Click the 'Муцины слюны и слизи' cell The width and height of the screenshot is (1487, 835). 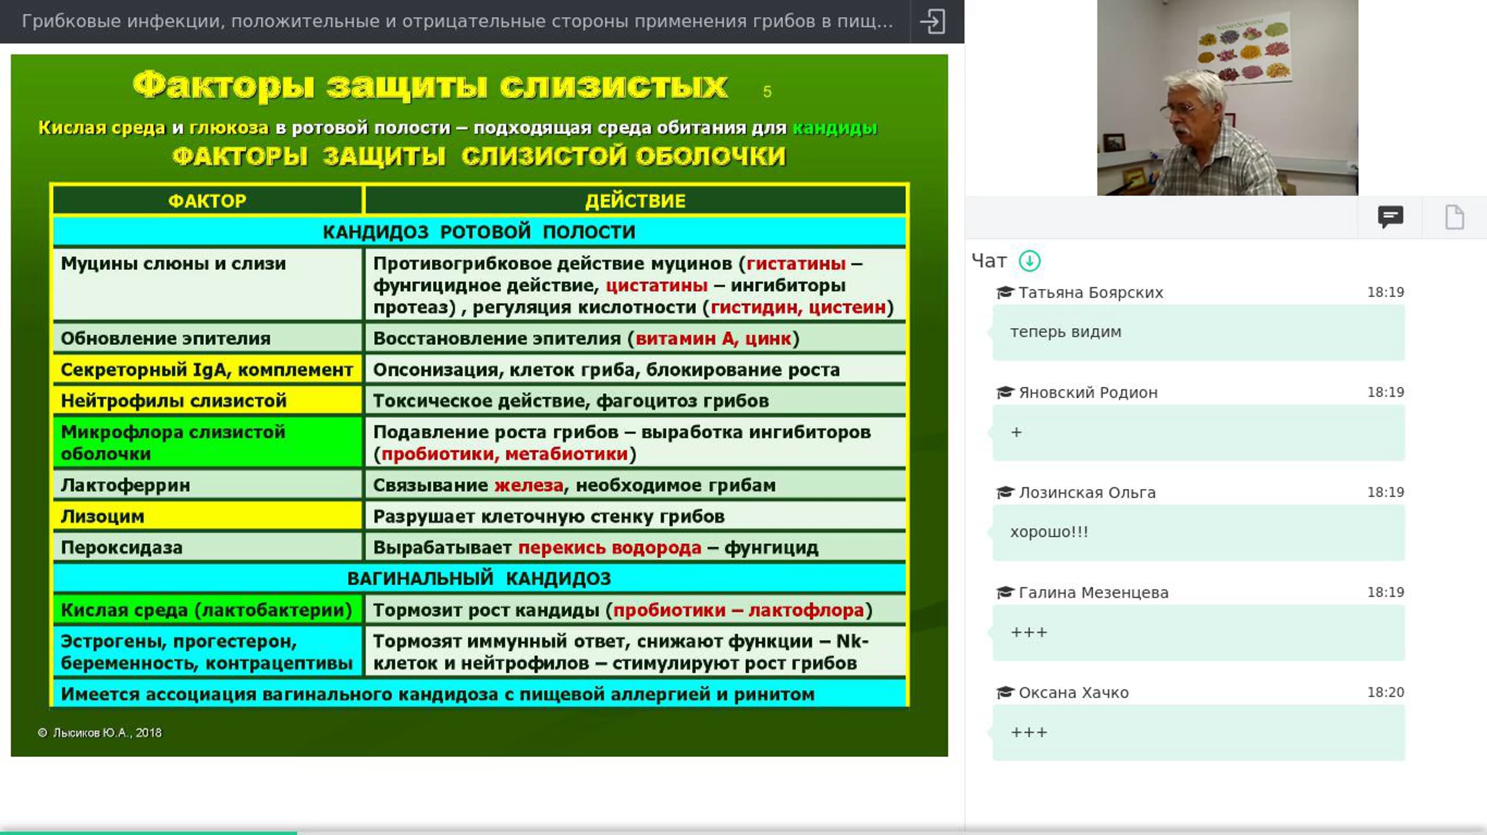[x=207, y=285]
